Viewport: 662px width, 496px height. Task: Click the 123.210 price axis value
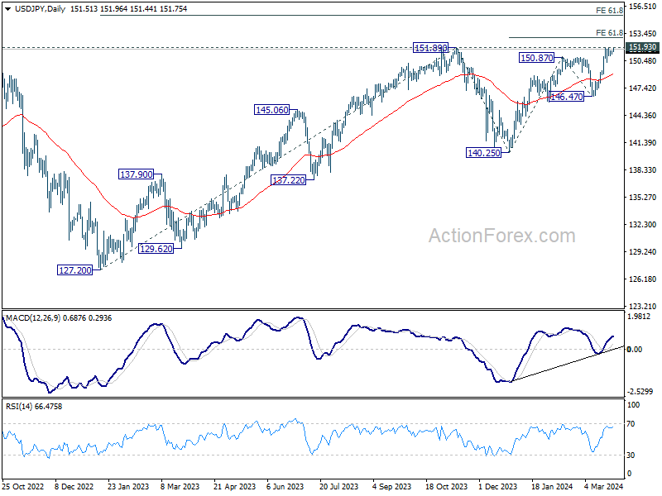643,306
